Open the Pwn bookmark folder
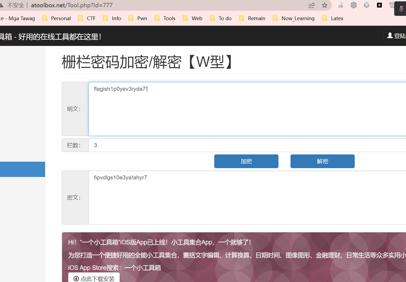 [138, 18]
